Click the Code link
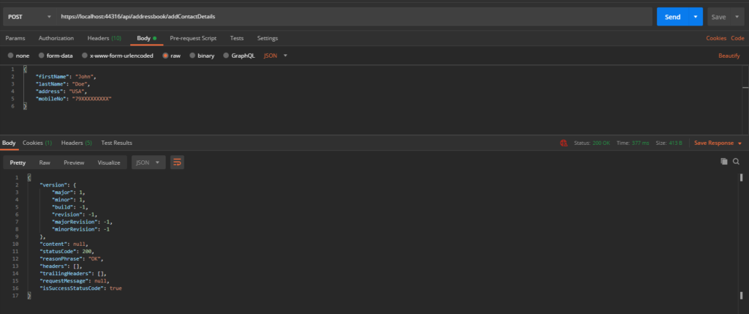 coord(737,38)
